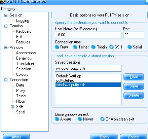Open the Behaviour settings category

pos(24,58)
